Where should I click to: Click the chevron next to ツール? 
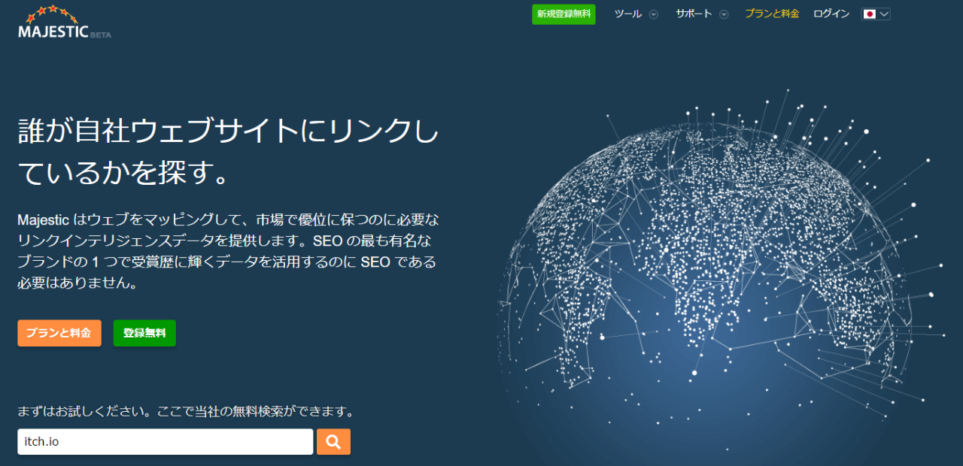[x=654, y=14]
